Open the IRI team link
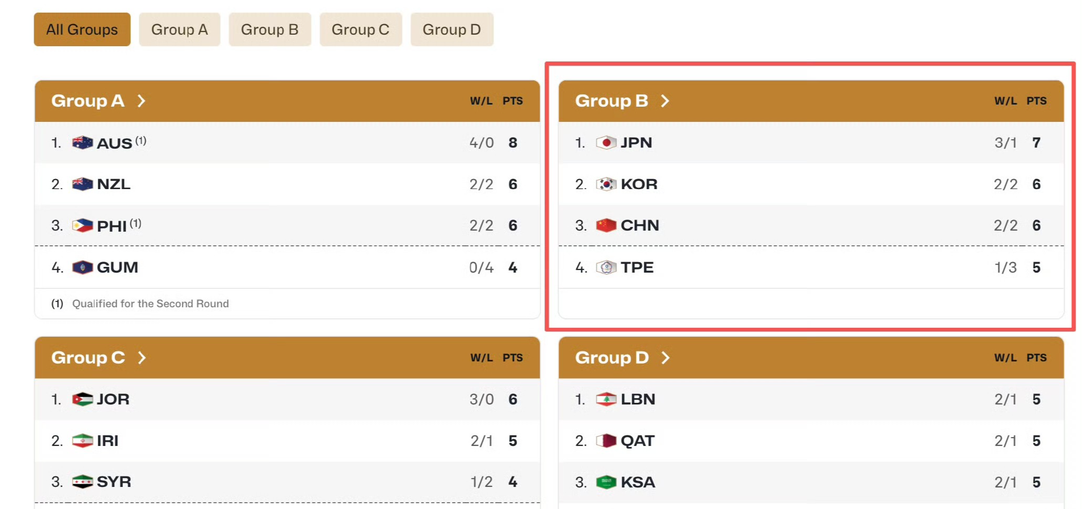Screen dimensions: 1082x509 pos(108,441)
